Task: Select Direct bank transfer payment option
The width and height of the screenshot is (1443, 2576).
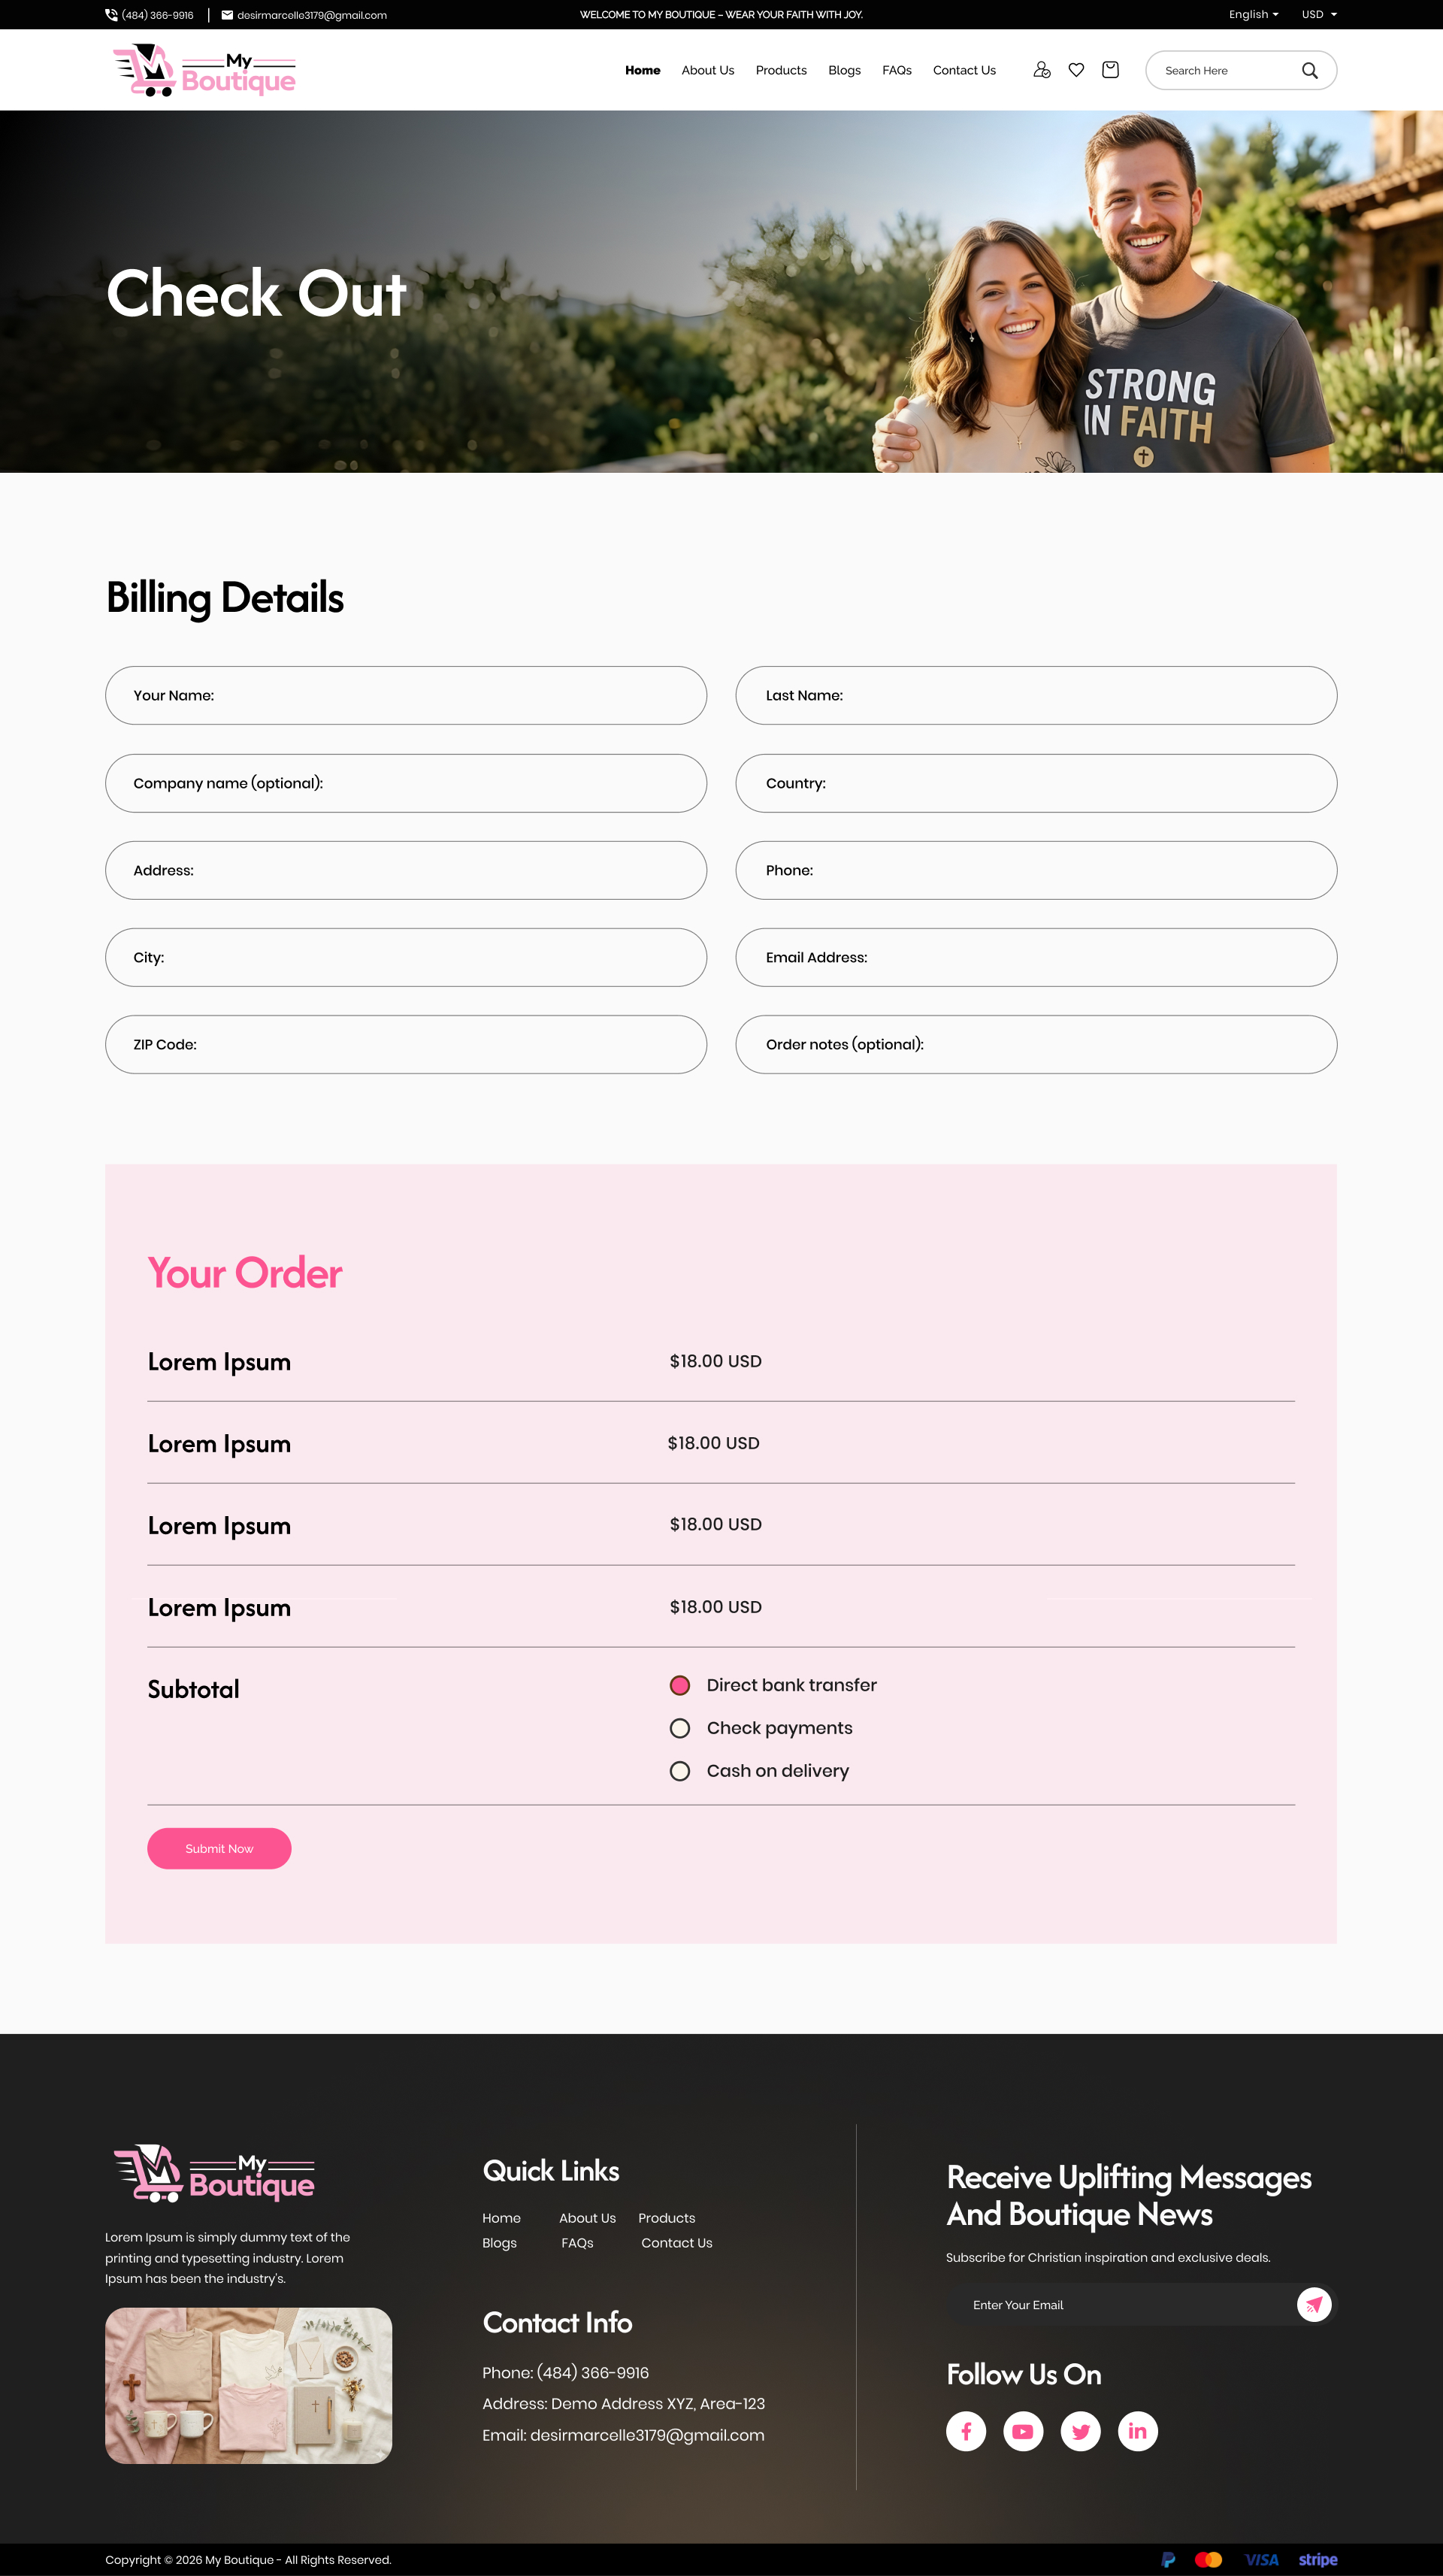Action: 680,1685
